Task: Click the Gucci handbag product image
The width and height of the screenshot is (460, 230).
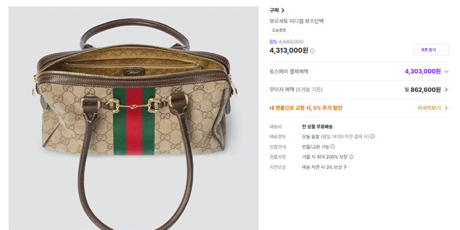Action: click(x=133, y=118)
